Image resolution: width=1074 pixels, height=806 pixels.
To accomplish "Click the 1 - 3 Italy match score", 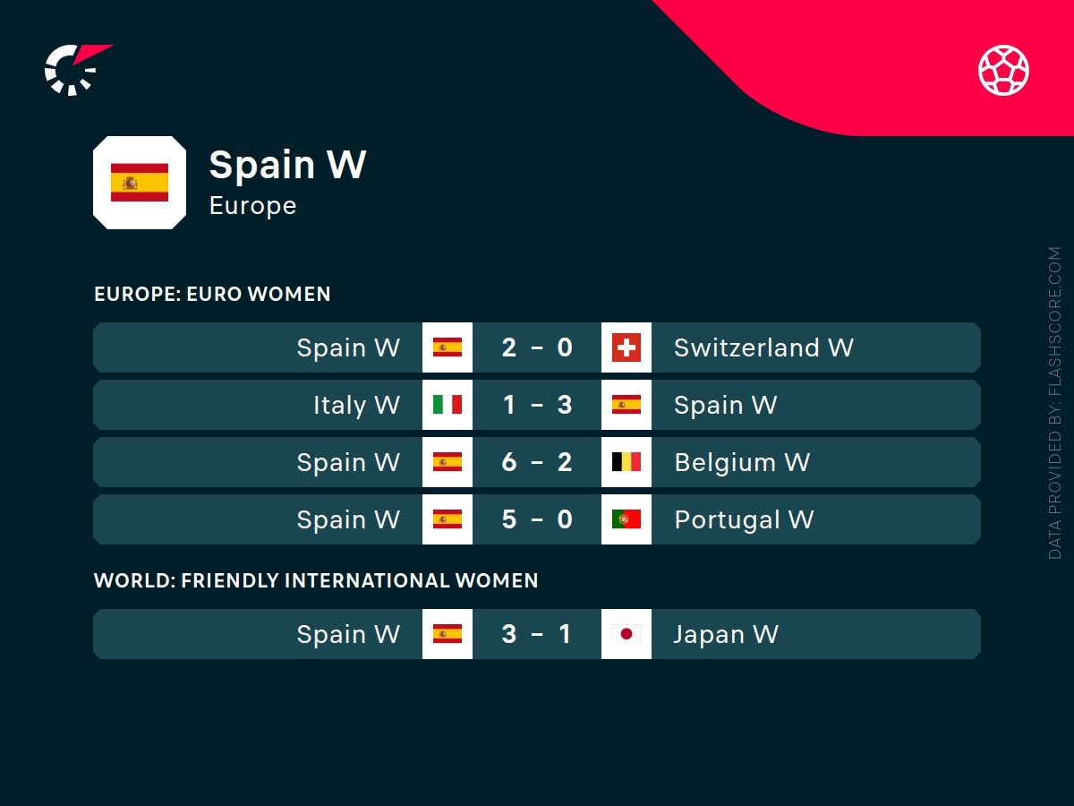I will point(537,405).
